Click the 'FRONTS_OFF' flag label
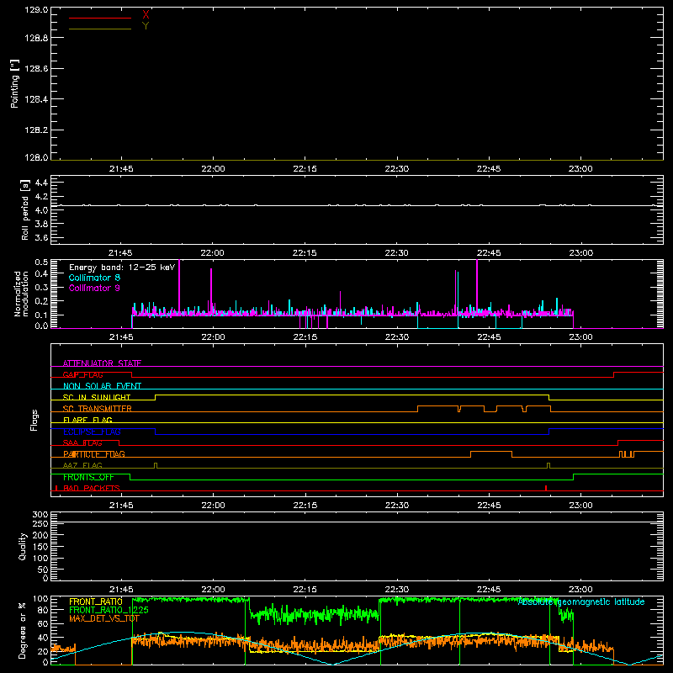 point(88,477)
